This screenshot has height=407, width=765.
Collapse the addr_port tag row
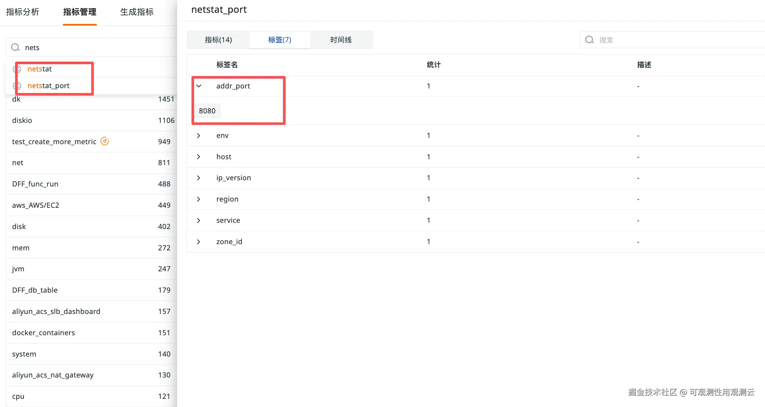(199, 86)
